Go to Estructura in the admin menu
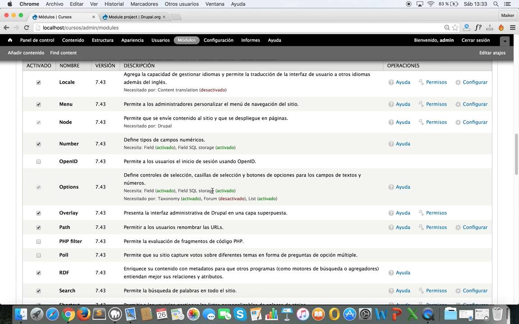This screenshot has width=519, height=324. pyautogui.click(x=103, y=40)
